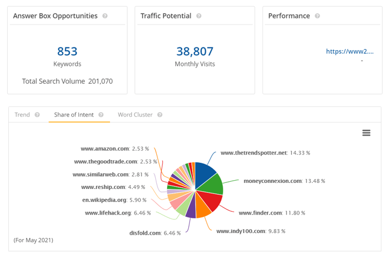Open help icon beside Answer Box Opportunities
This screenshot has height=257, width=392.
point(105,16)
